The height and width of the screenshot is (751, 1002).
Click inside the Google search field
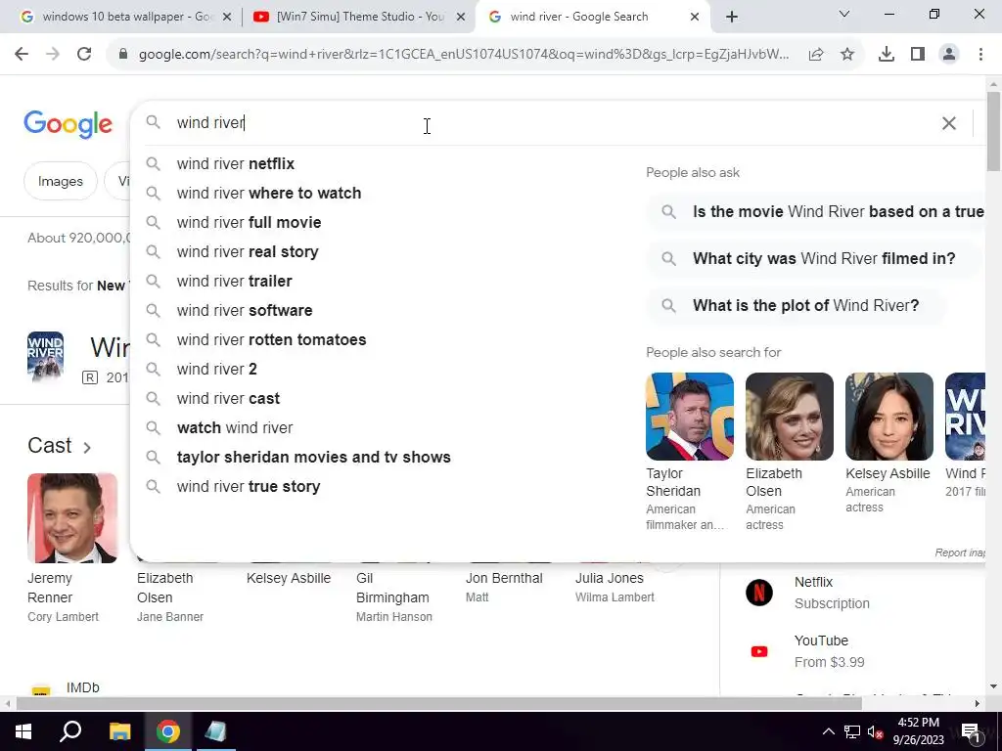(x=550, y=122)
